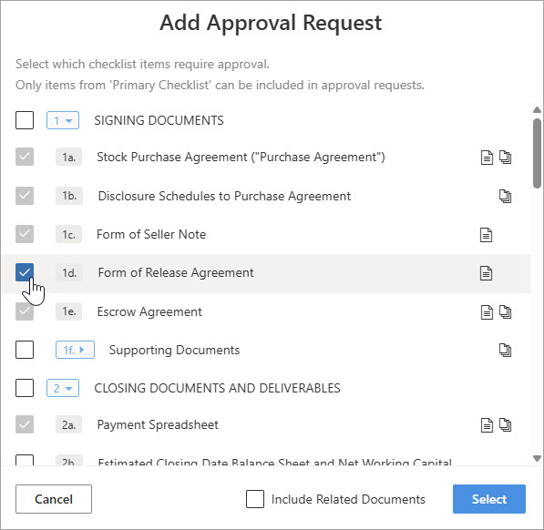Click the 'Supporting Documents' item text
Image resolution: width=544 pixels, height=530 pixels.
pos(175,350)
